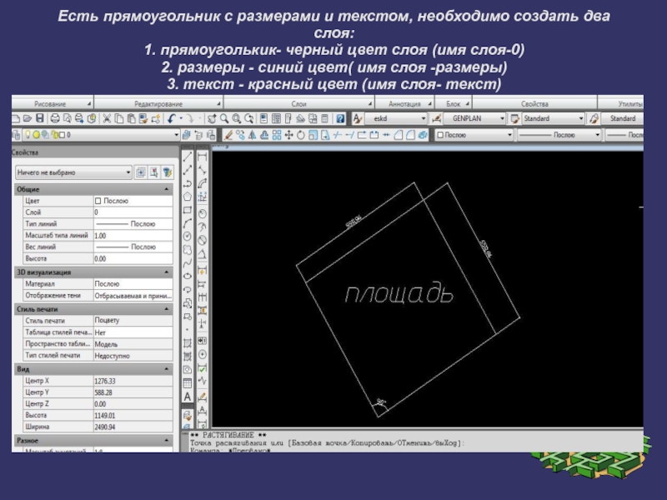Toggle layer 0 freeze sun icon

(x=36, y=135)
